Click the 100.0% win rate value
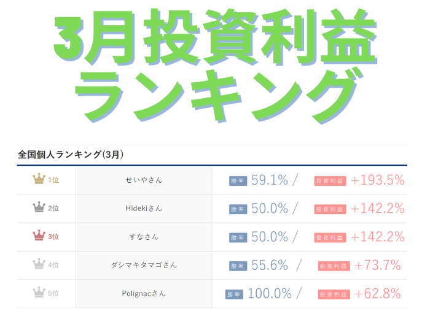Viewport: 430px width, 322px height. coord(269,293)
